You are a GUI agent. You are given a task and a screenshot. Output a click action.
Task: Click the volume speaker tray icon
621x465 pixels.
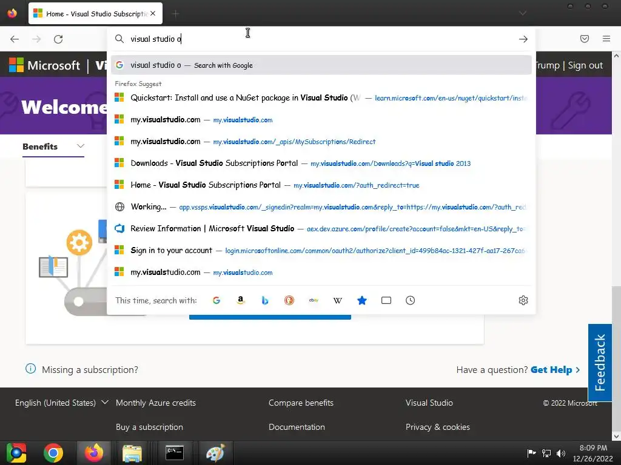(x=561, y=453)
